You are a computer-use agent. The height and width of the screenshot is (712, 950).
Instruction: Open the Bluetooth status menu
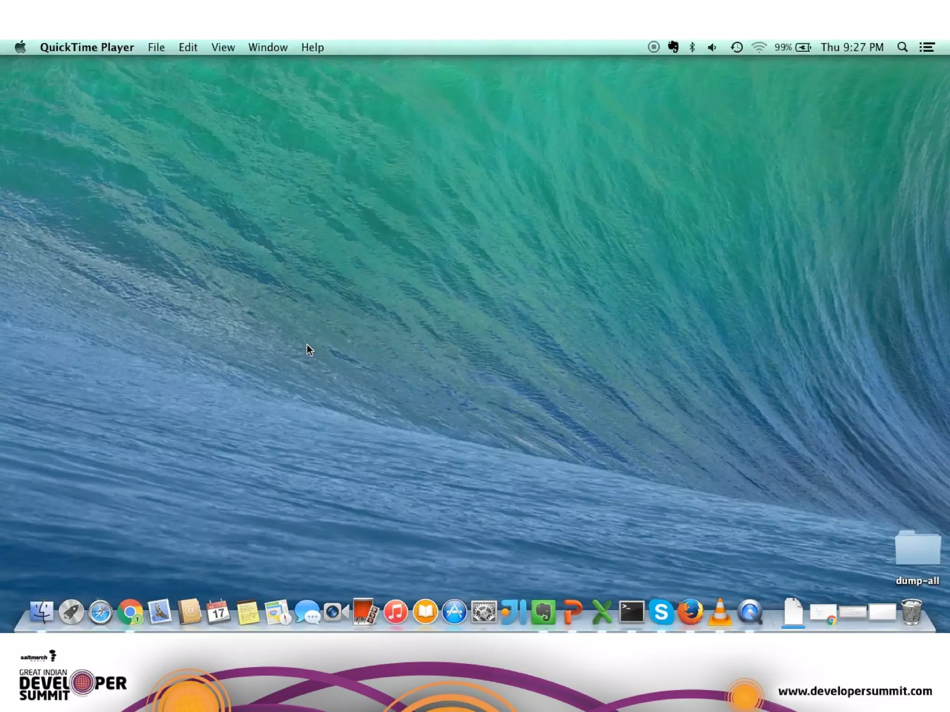pyautogui.click(x=692, y=47)
